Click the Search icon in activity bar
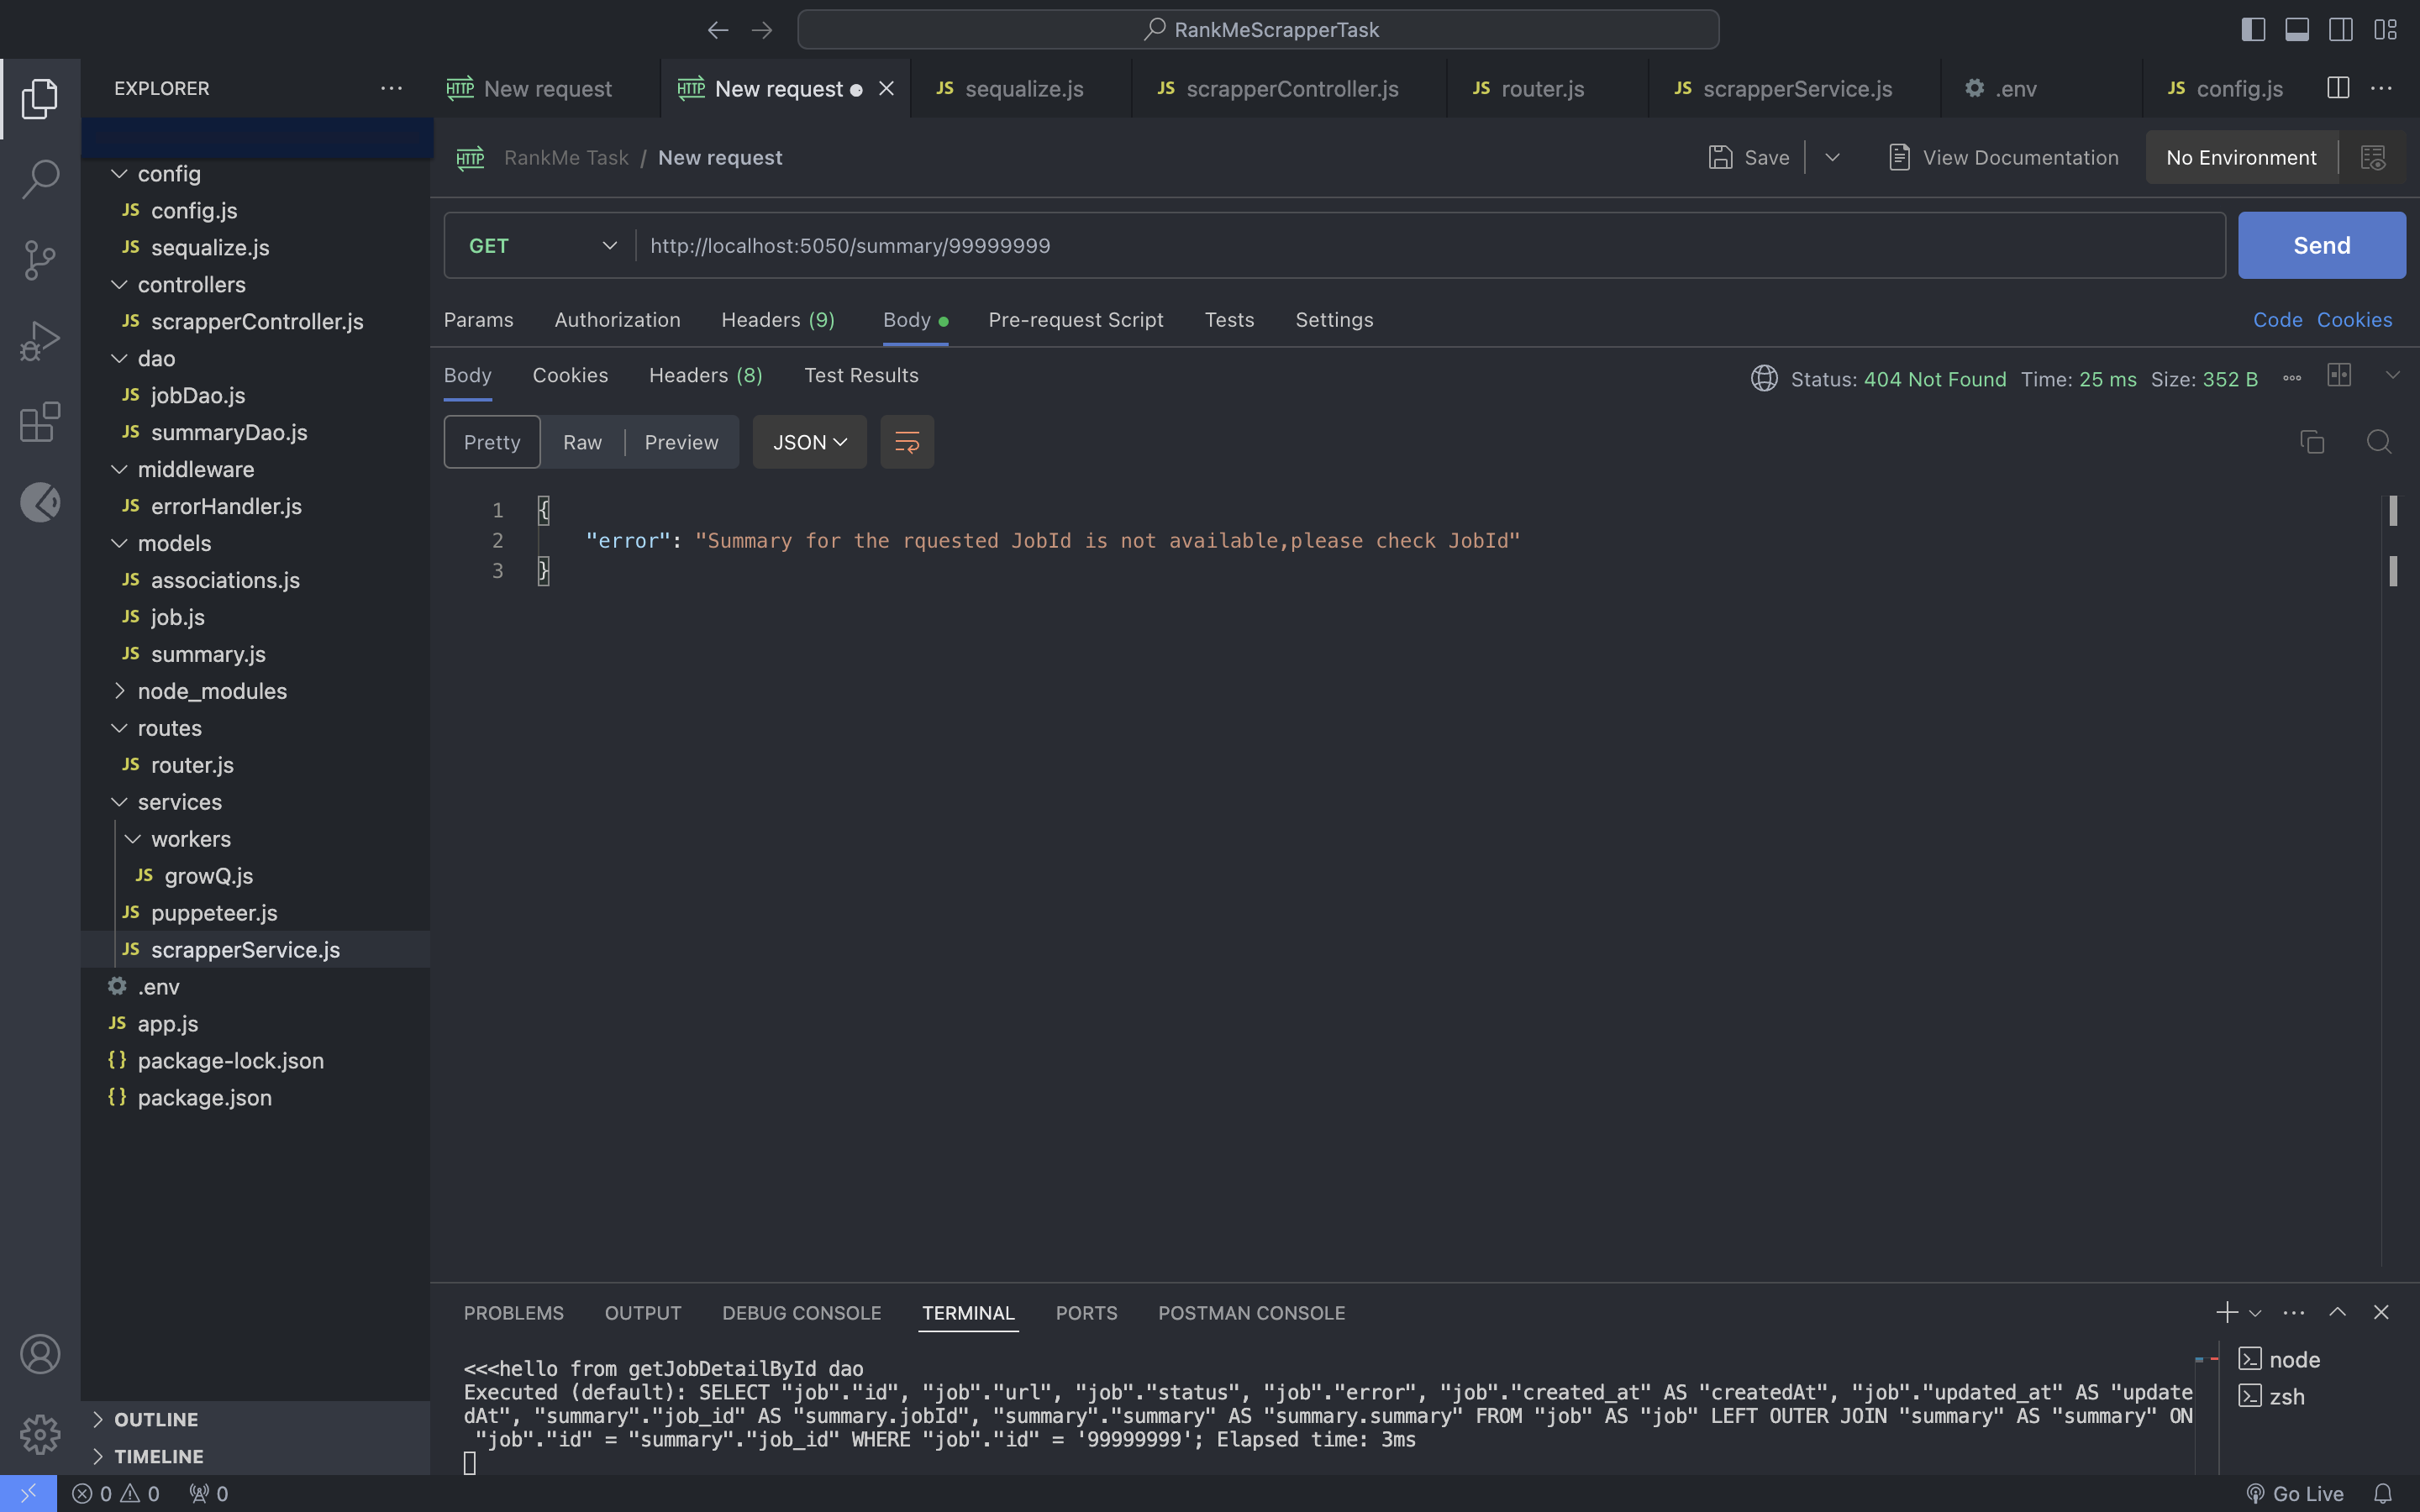The height and width of the screenshot is (1512, 2420). 40,179
